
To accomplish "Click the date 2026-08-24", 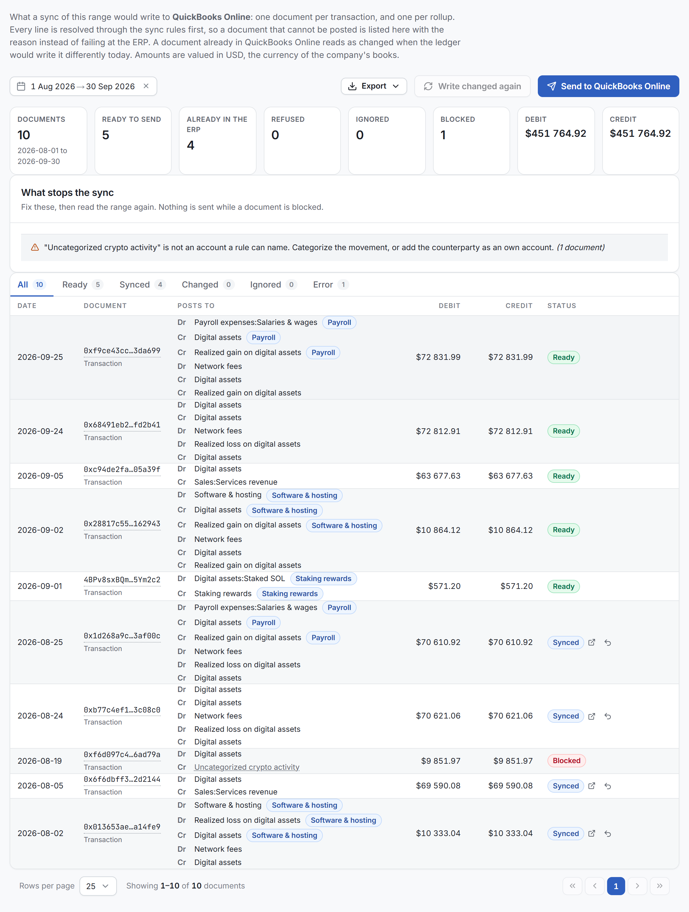I will point(40,716).
